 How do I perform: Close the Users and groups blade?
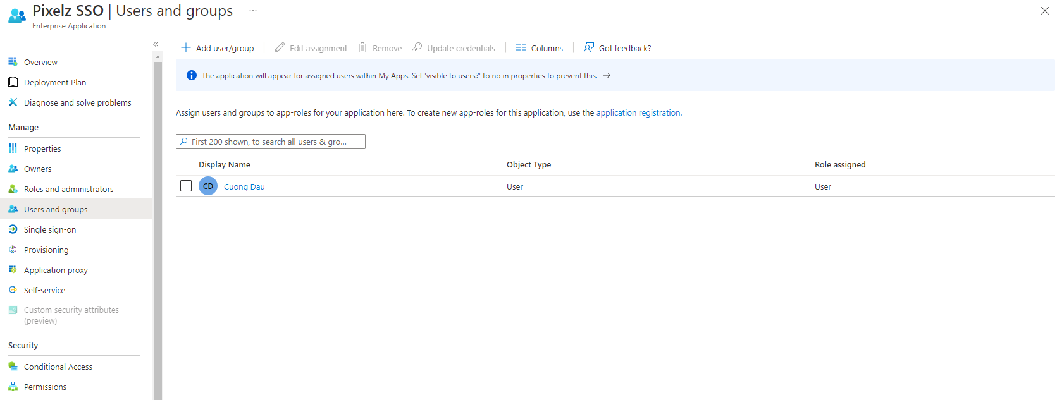tap(1044, 11)
